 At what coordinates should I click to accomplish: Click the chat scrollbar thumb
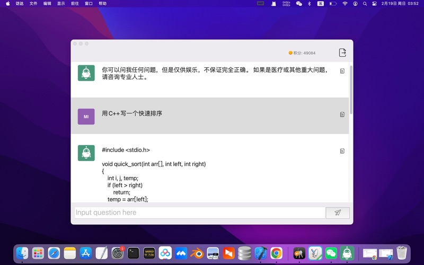[x=351, y=90]
